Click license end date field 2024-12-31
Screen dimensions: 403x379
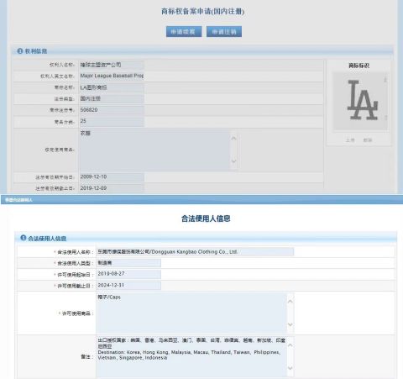(128, 286)
